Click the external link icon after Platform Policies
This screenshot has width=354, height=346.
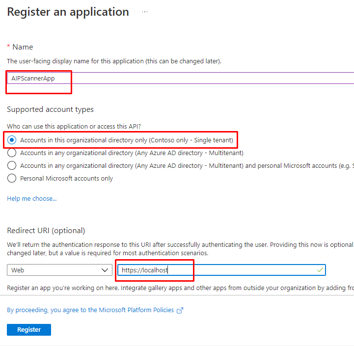point(180,310)
